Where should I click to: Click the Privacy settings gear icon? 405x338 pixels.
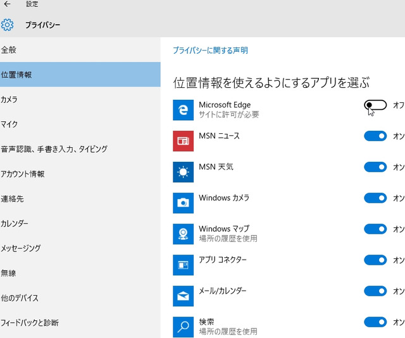tap(7, 25)
